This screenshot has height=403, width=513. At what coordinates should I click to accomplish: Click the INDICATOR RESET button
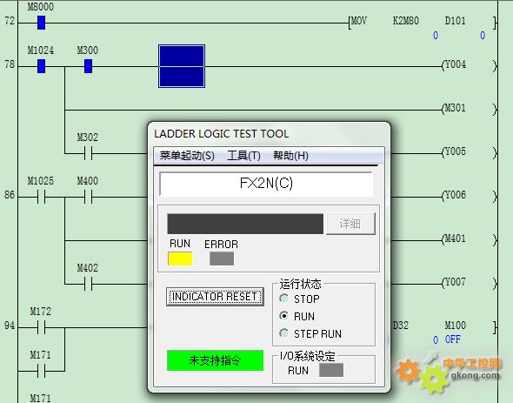215,297
